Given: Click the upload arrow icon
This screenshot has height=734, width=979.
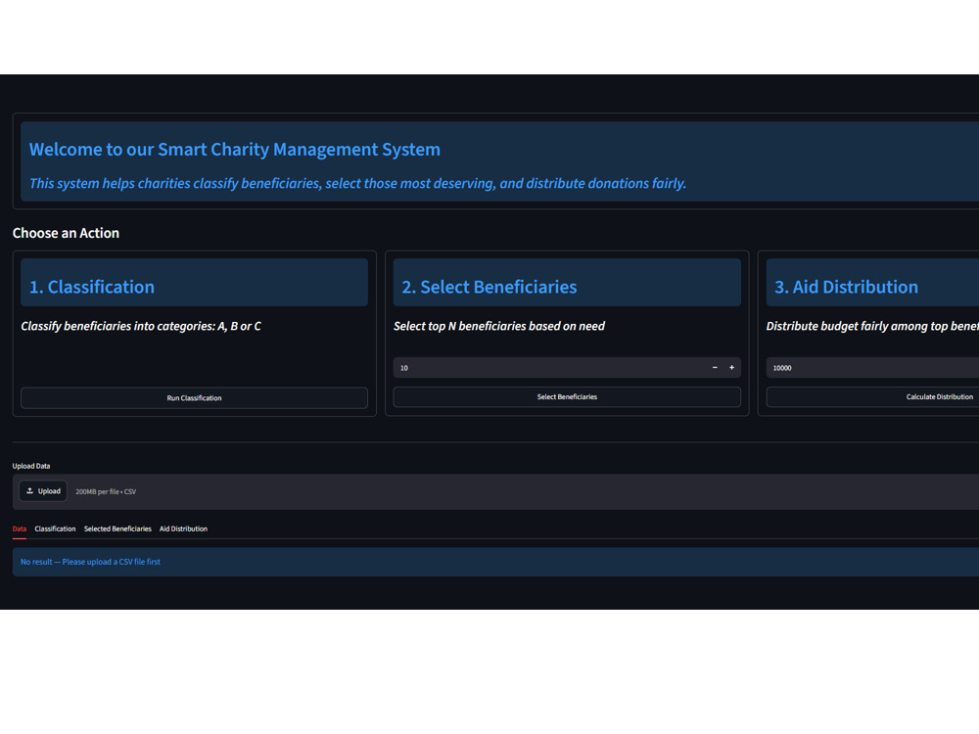Looking at the screenshot, I should (29, 491).
